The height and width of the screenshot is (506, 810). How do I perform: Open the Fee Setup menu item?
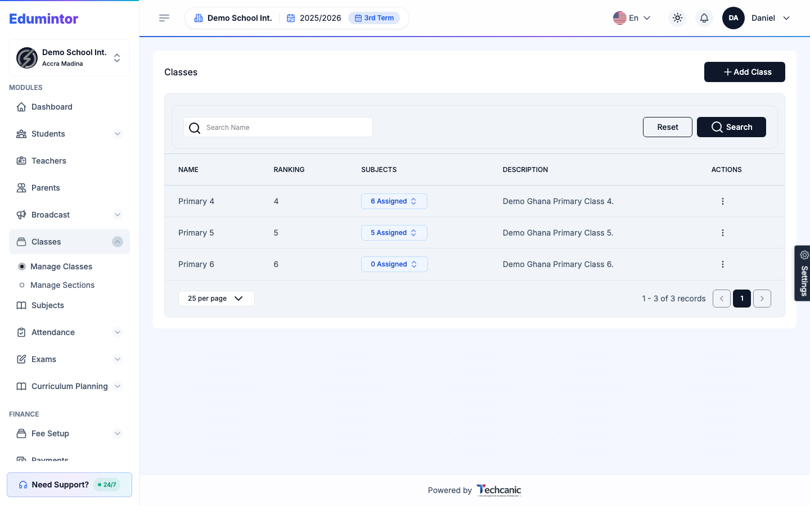[69, 433]
